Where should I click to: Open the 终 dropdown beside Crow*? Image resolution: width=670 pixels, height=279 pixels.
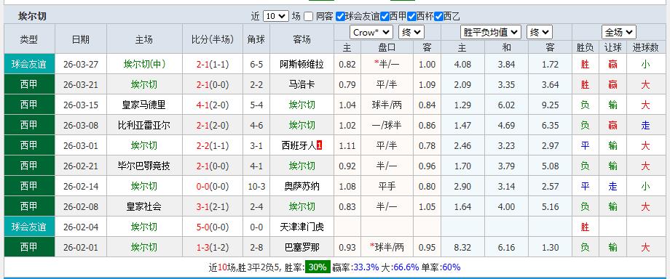pos(411,33)
